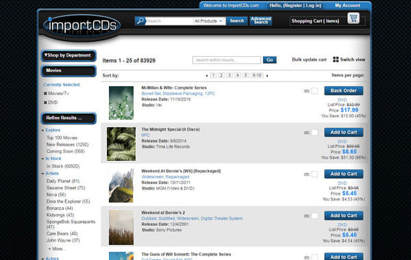Open Refine Results panel header

68,118
